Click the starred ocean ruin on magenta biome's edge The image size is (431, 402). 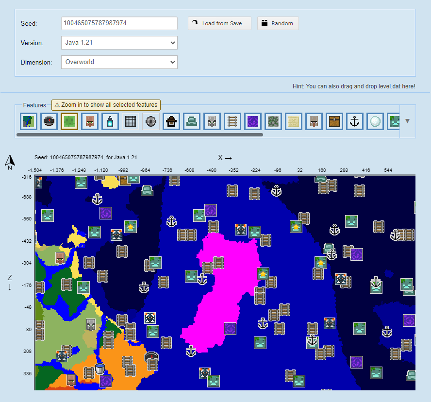coord(263,274)
